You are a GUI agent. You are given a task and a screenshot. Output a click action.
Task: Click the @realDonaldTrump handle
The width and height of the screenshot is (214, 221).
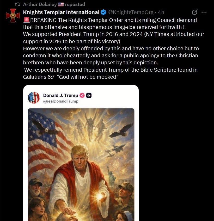coord(60,101)
